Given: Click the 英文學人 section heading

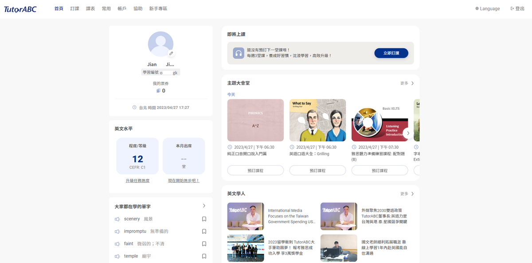Looking at the screenshot, I should (x=236, y=193).
